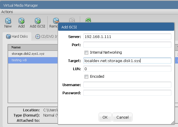Click the Add iSCSI toolbar icon
178x127 pixels.
click(x=37, y=22)
